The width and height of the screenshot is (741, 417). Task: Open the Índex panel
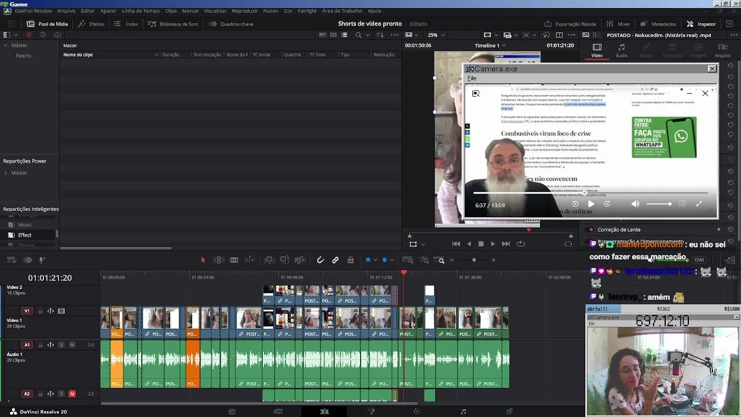point(126,24)
